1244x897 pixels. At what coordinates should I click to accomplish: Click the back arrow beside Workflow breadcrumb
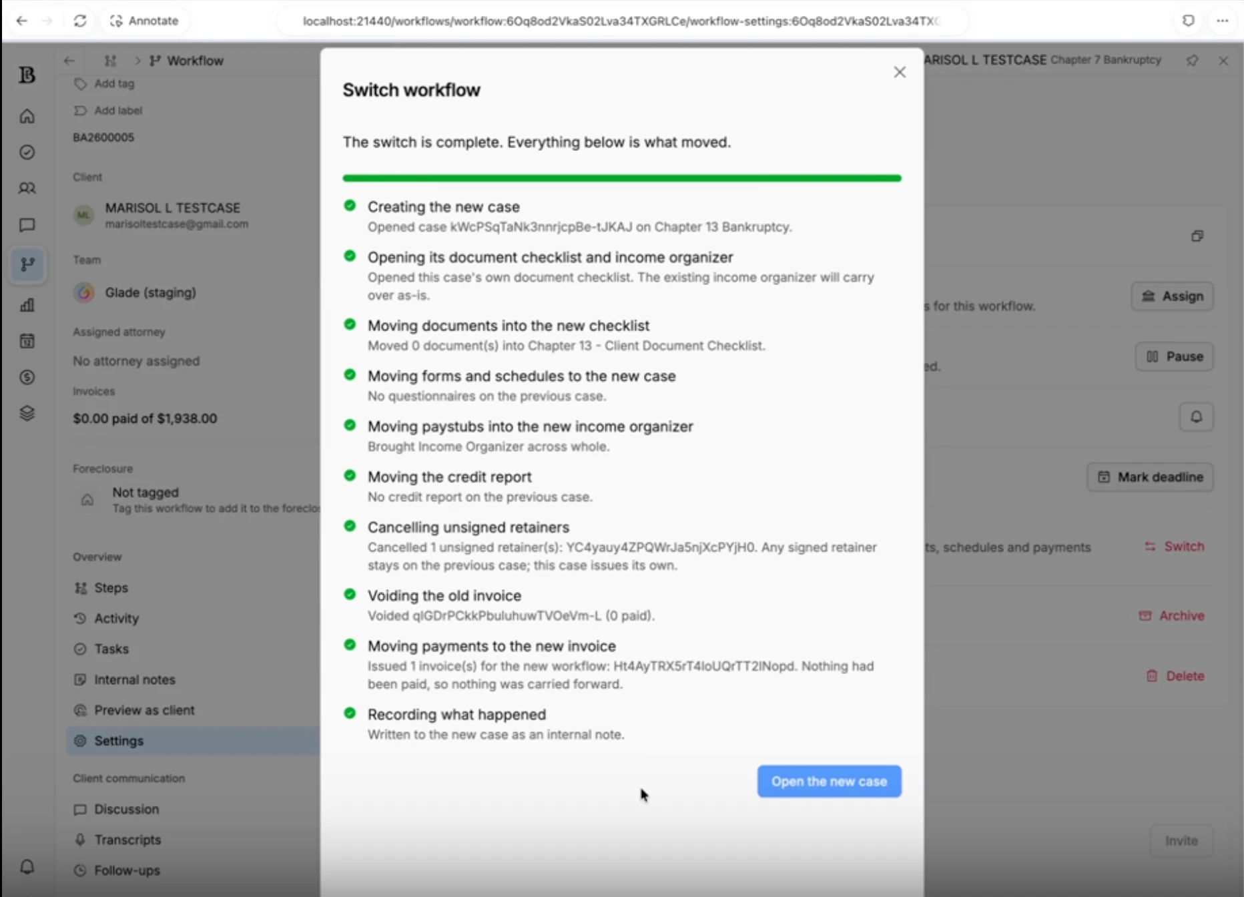[69, 61]
